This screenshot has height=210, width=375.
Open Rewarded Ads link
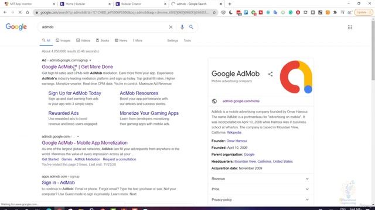click(63, 113)
